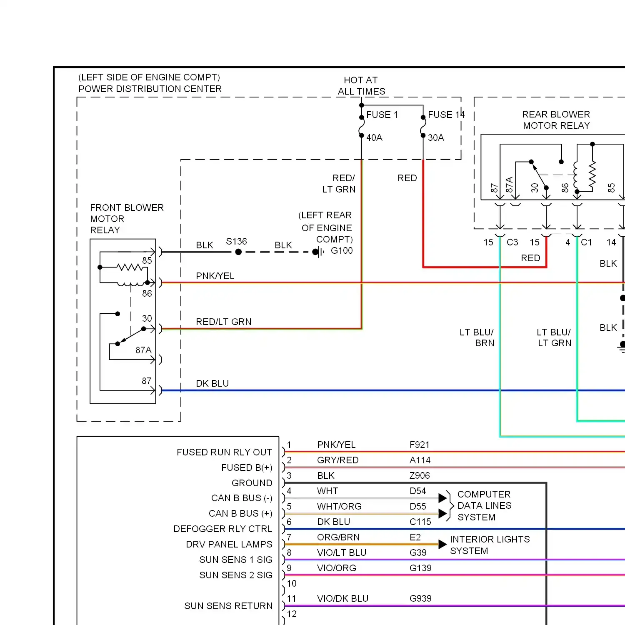Select the LT BLU/ BRN wire label
This screenshot has width=625, height=625.
(x=477, y=337)
